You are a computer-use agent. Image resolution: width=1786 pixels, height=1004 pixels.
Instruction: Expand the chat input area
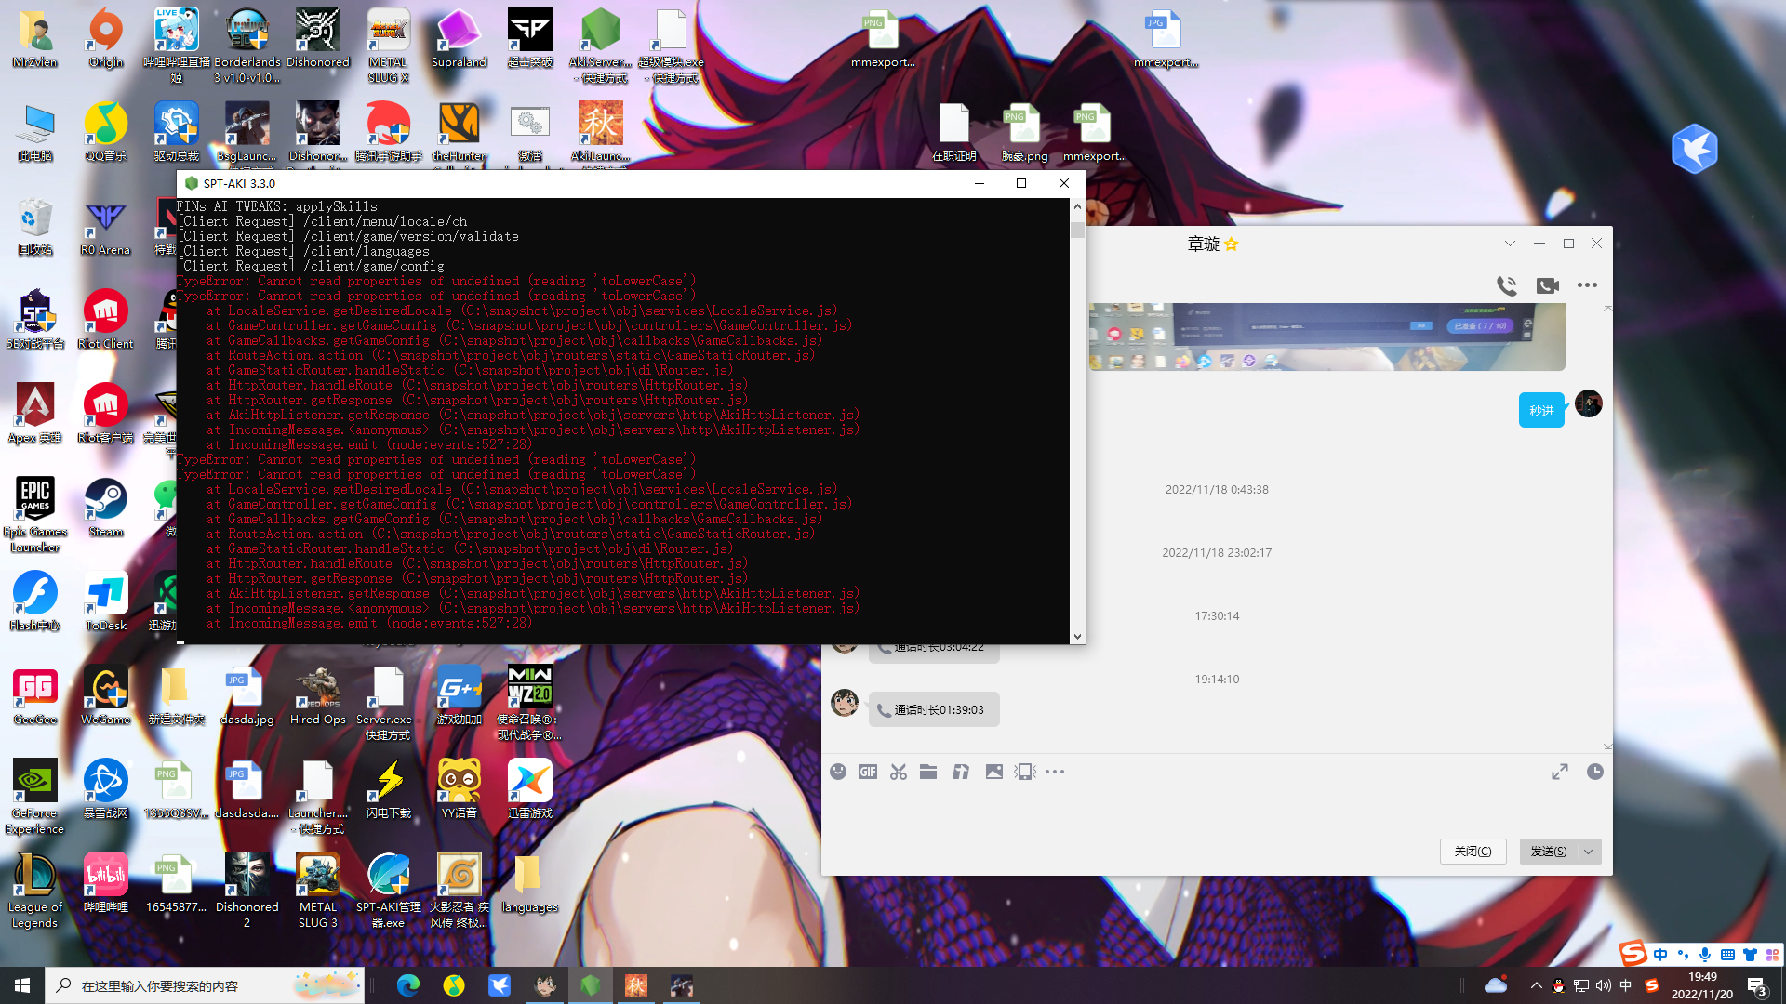1560,772
